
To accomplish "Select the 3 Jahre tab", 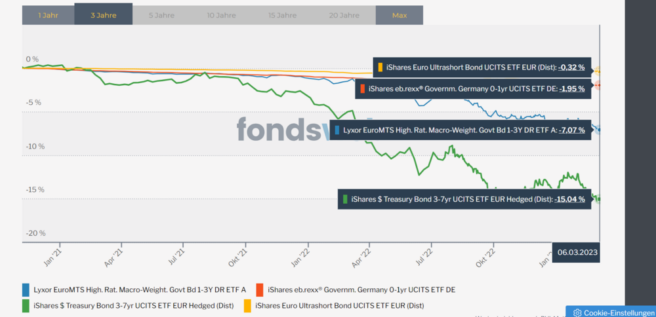I will [x=102, y=14].
